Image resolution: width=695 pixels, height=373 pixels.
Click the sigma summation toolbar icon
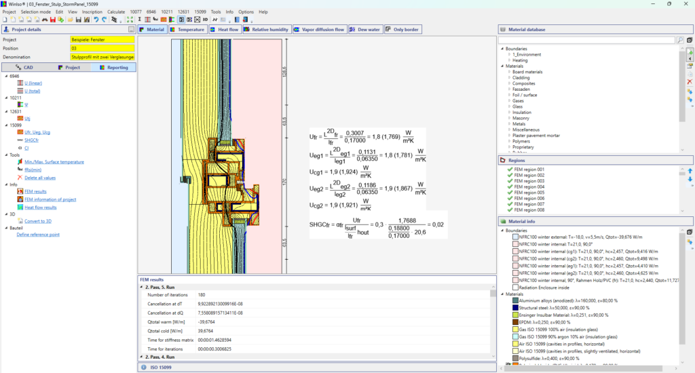pyautogui.click(x=139, y=20)
